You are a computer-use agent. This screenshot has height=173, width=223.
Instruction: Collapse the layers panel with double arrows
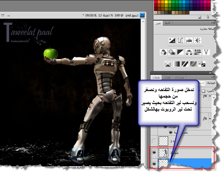pos(211,73)
